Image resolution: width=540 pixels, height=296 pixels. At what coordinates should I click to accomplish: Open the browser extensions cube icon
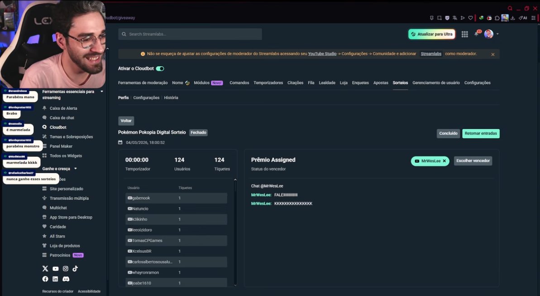pos(497,18)
